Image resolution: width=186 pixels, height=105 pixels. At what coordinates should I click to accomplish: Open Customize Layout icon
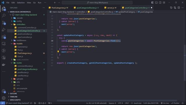pos(164,3)
